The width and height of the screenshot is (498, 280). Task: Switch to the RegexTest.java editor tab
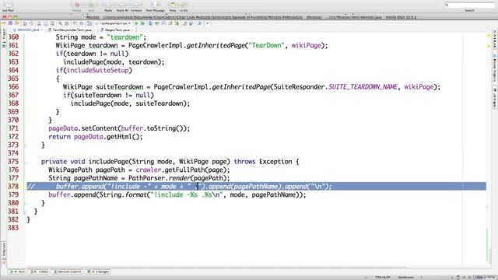coord(117,30)
